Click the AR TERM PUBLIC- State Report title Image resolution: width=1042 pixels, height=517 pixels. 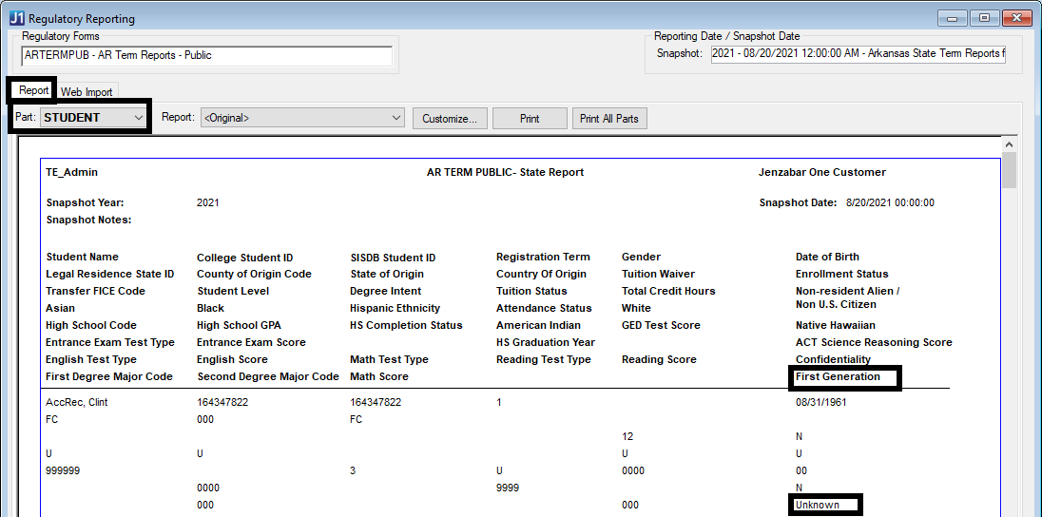coord(505,172)
